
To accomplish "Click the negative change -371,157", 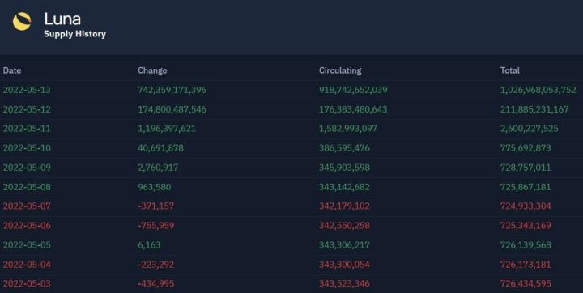I will pyautogui.click(x=155, y=206).
